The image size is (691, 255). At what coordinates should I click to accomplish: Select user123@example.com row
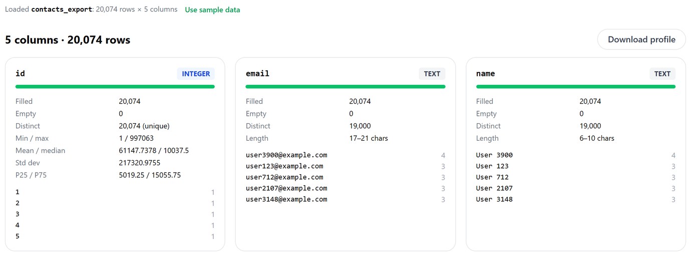click(x=345, y=166)
